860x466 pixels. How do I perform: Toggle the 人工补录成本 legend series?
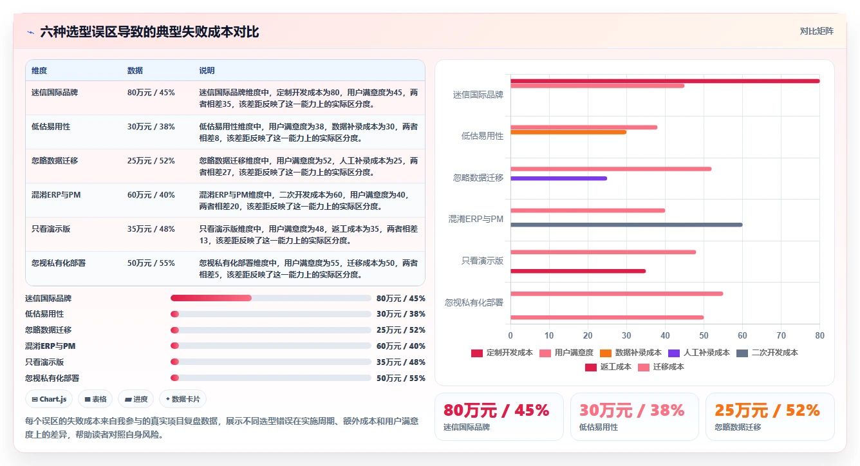coord(699,353)
